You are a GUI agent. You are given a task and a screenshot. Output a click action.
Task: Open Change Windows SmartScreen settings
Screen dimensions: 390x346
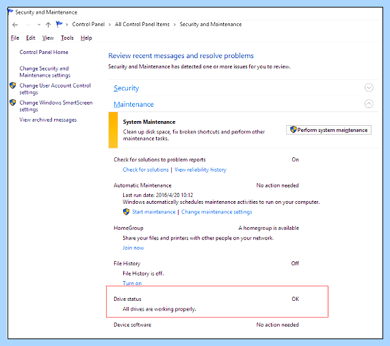[56, 106]
